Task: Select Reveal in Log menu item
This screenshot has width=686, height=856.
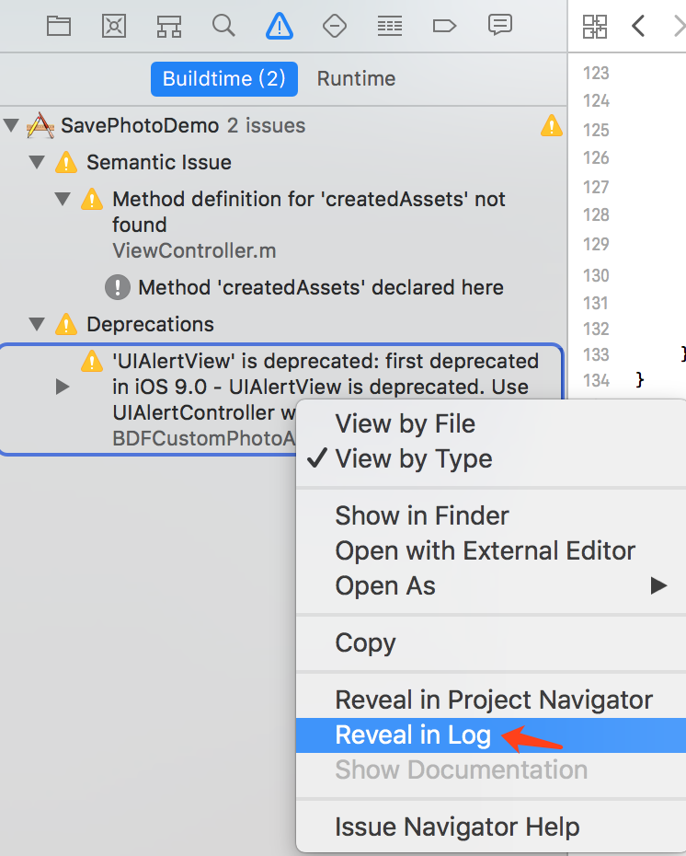Action: (491, 735)
